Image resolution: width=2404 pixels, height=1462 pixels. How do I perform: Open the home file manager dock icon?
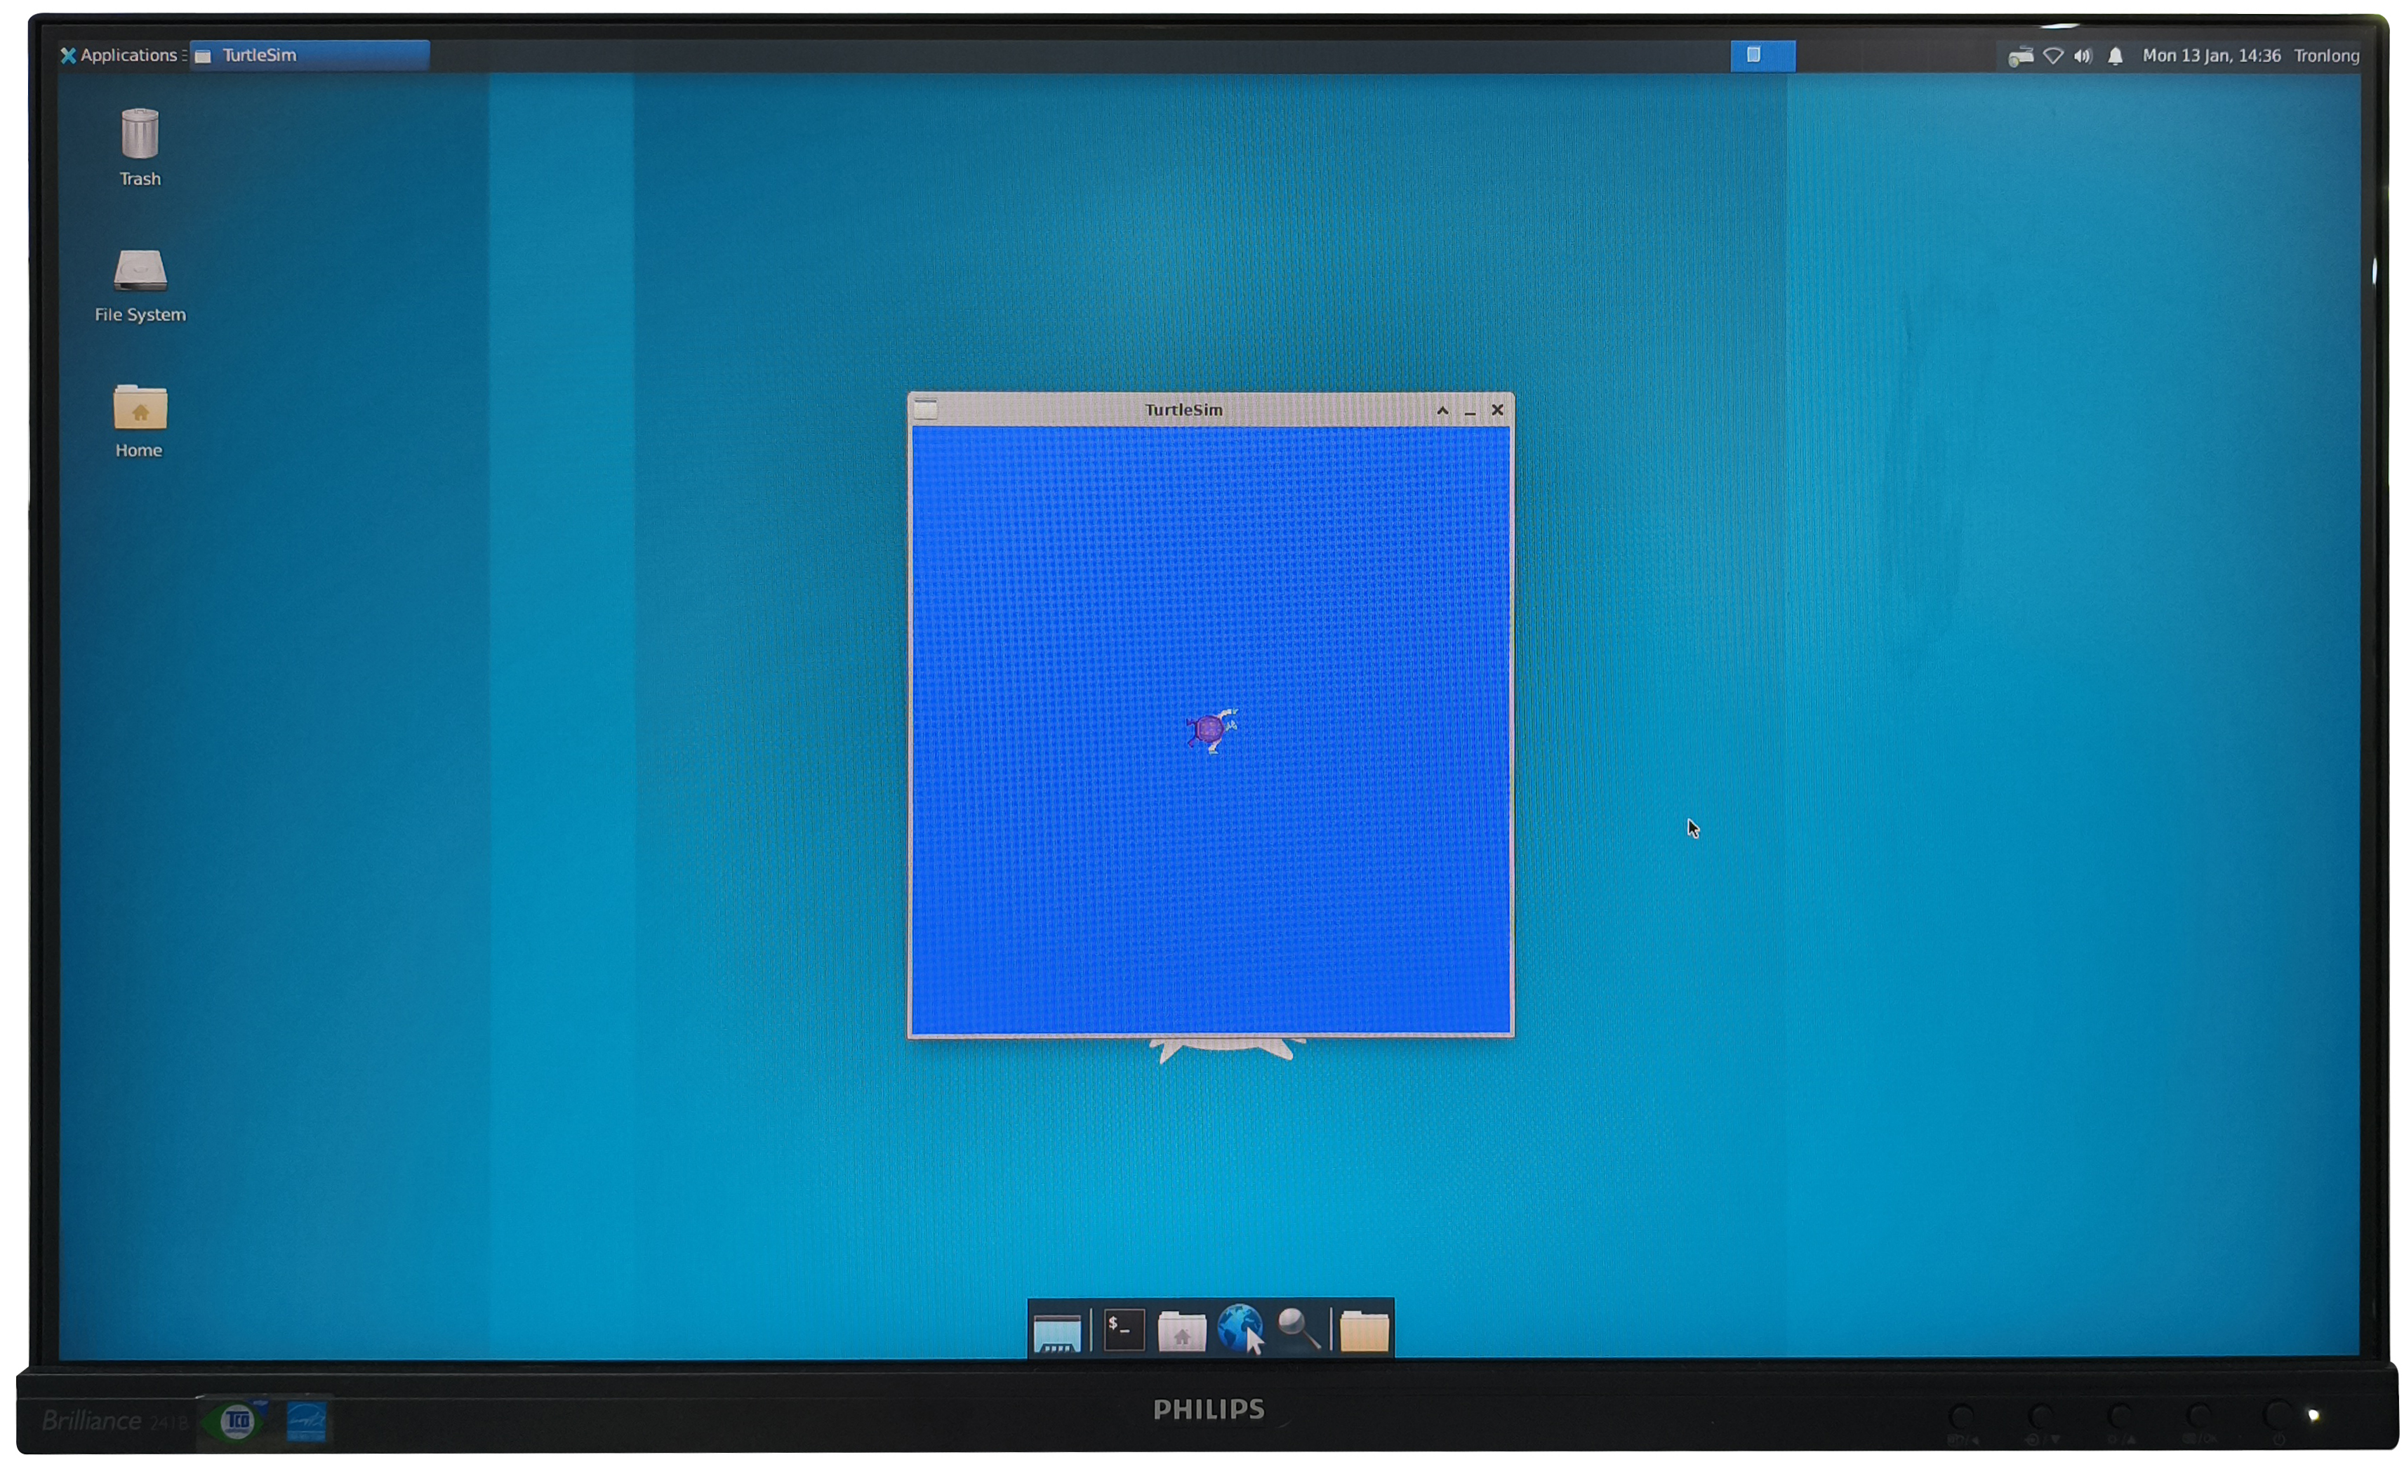pos(1181,1331)
